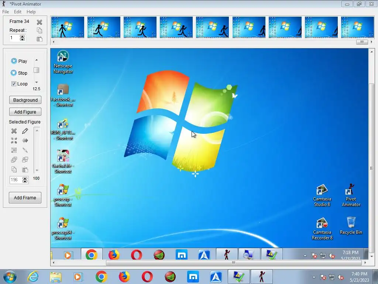Viewport: 378px width, 284px height.
Task: Delete the selected figure
Action: point(14,131)
